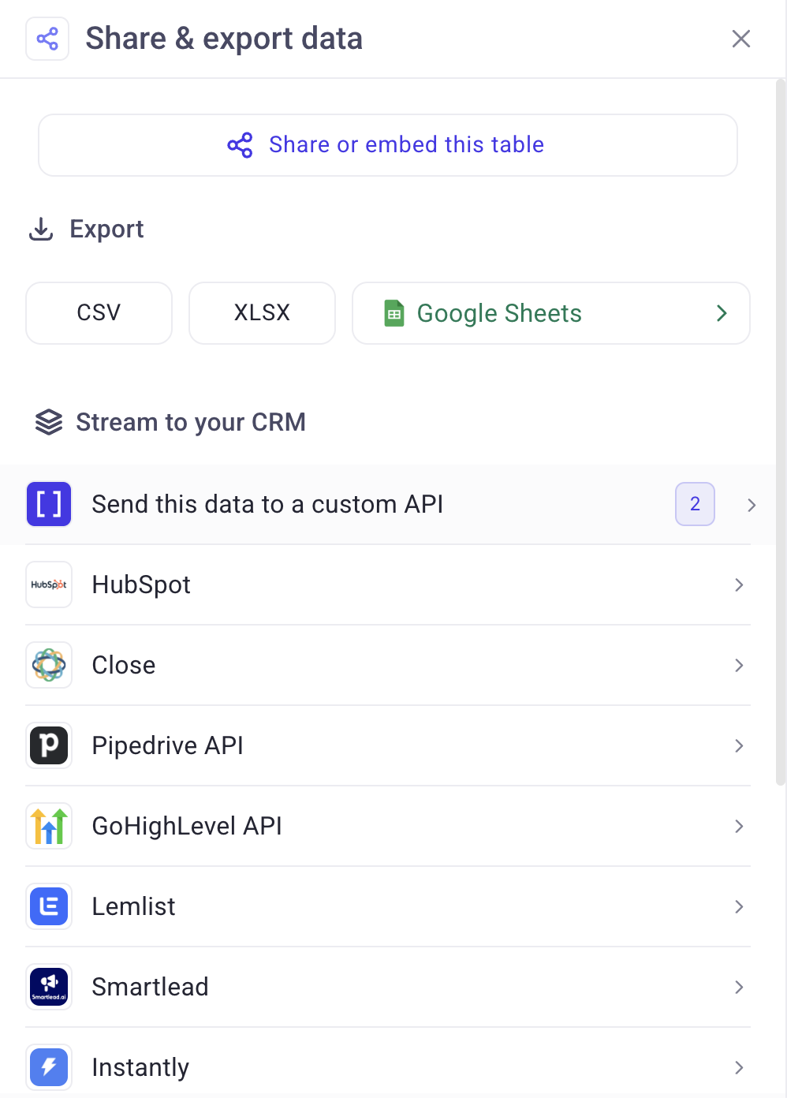Click the panel's vertical scrollbar
787x1098 pixels.
[x=781, y=432]
